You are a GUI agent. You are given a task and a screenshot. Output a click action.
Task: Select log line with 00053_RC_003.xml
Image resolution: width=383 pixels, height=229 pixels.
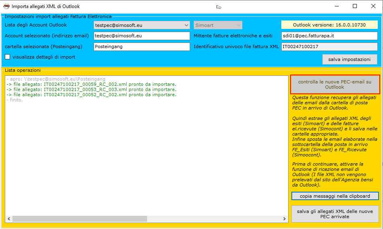pos(91,90)
